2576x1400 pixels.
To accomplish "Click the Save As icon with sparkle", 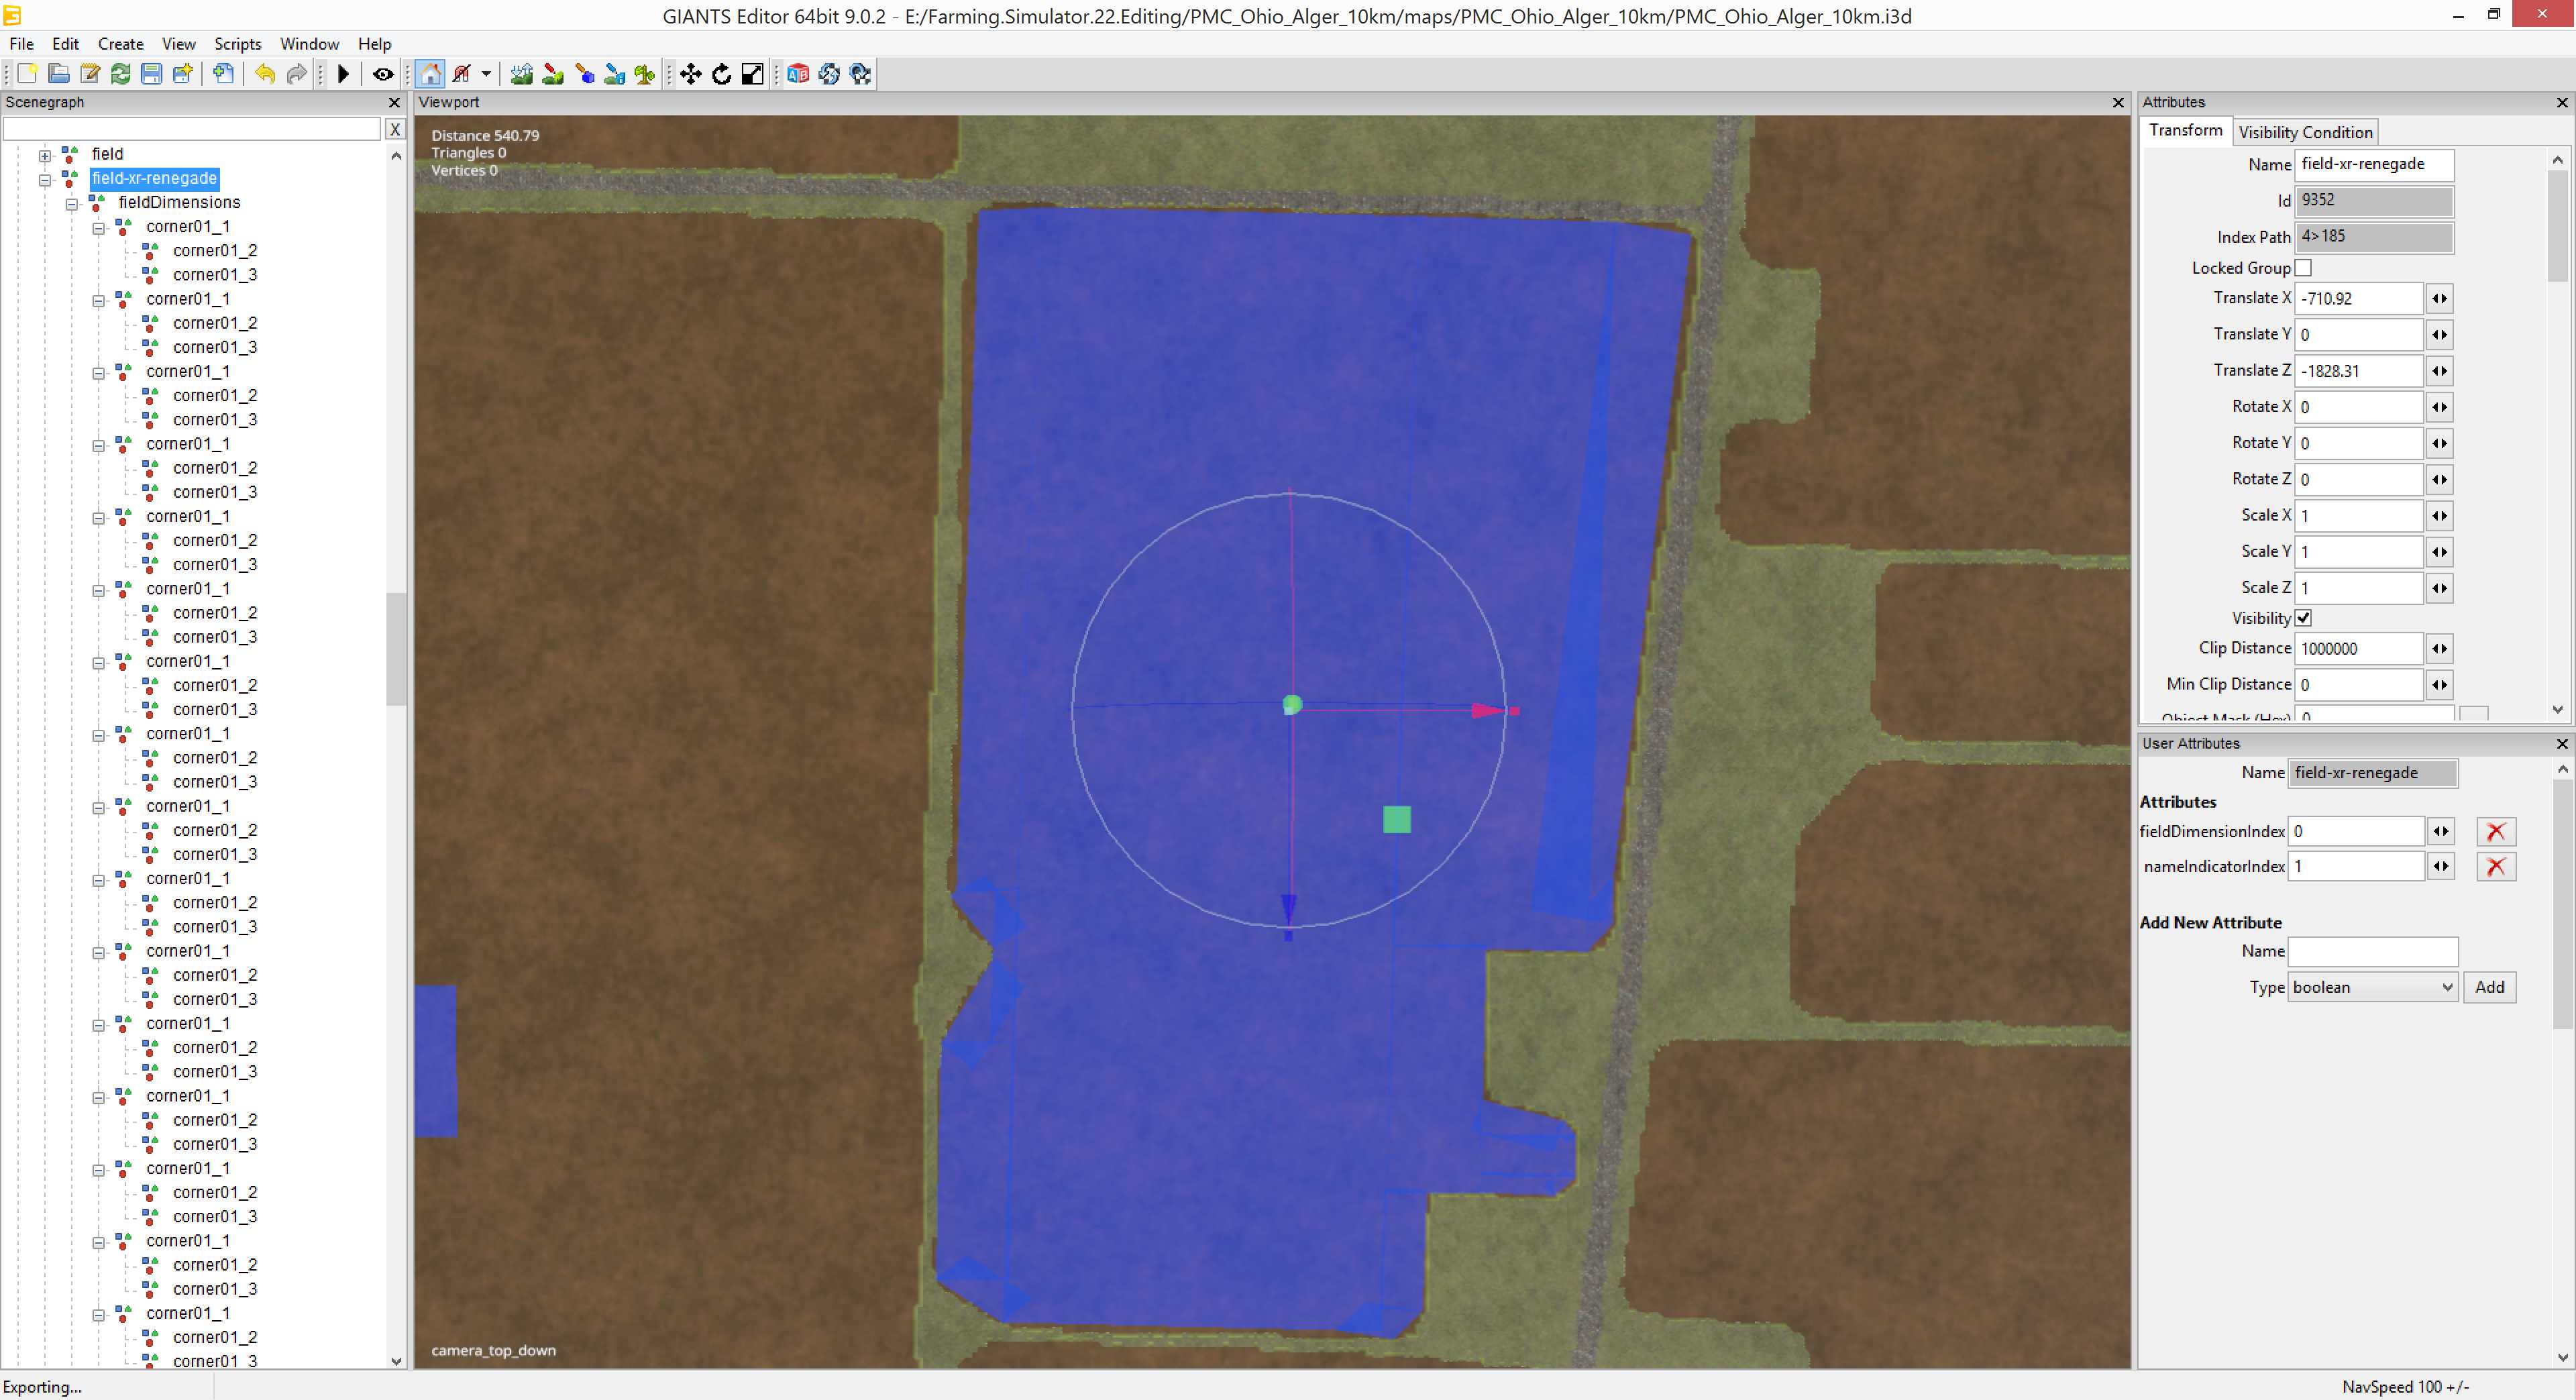I will pos(182,74).
